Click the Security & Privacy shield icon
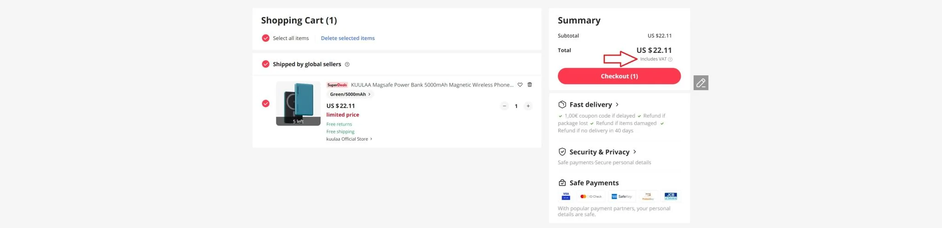The width and height of the screenshot is (942, 228). [562, 152]
